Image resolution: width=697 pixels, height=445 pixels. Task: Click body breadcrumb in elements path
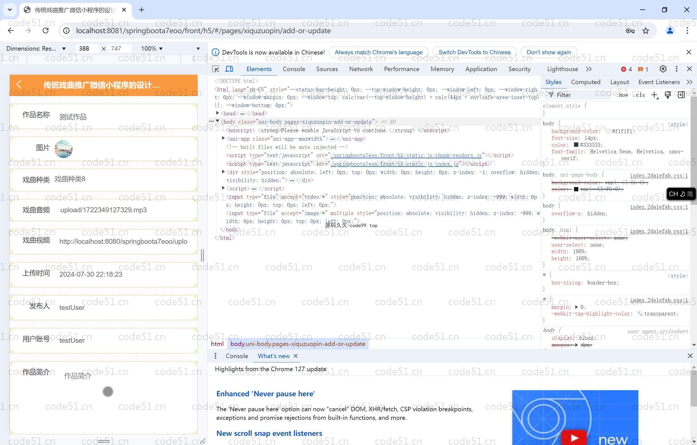(298, 344)
